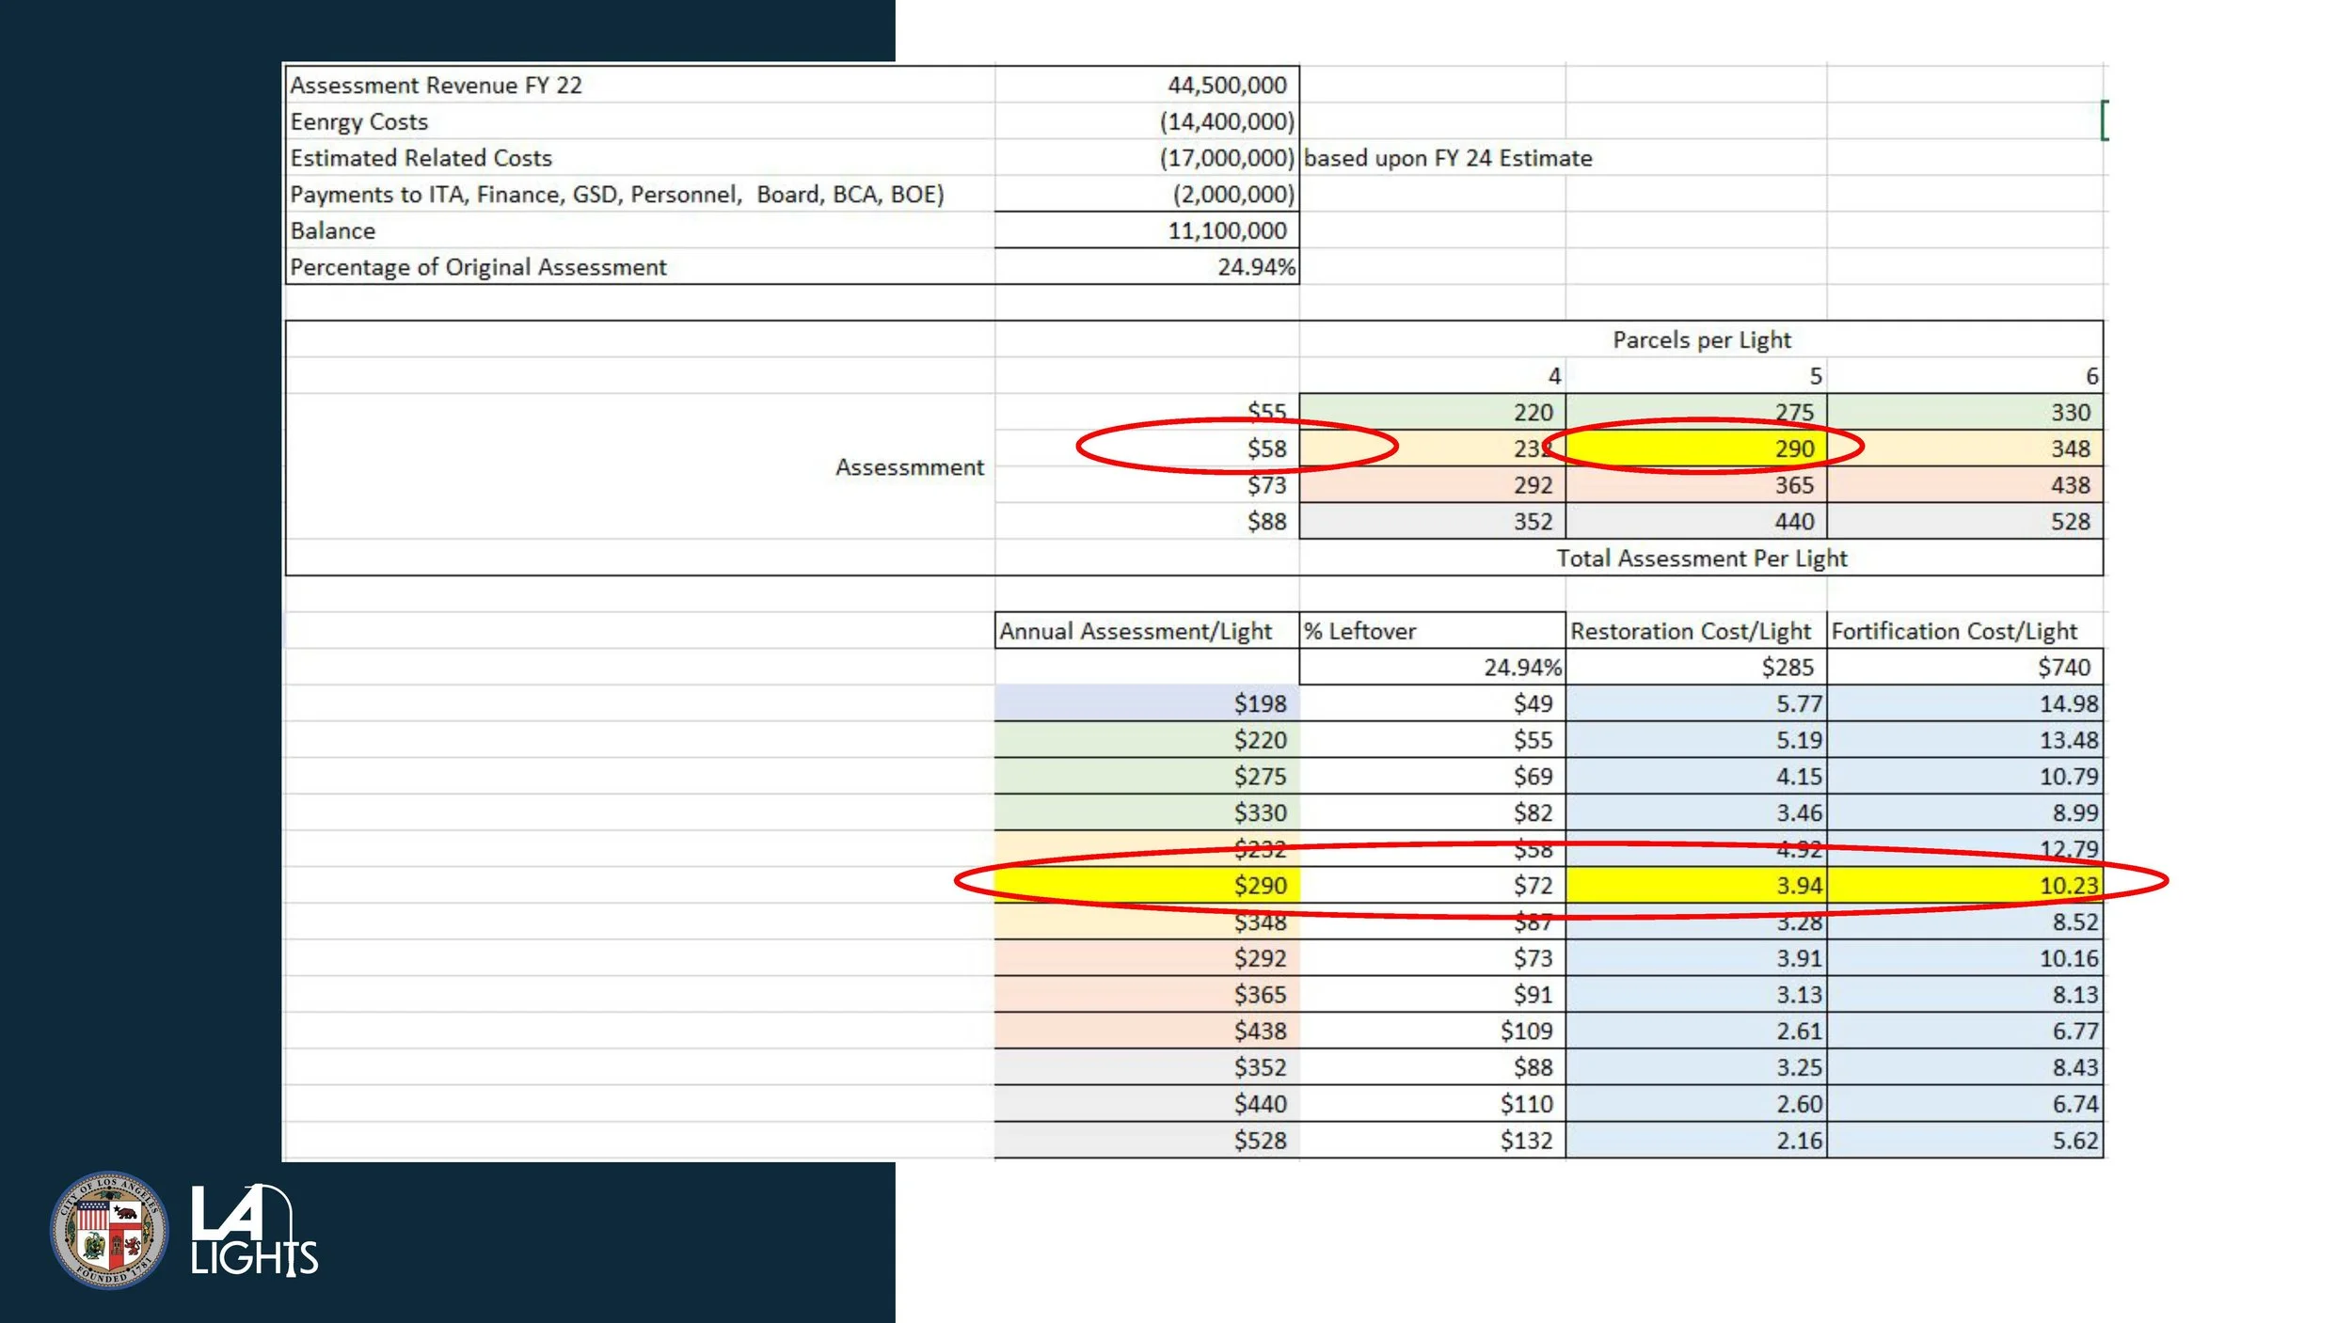Select the 438 cell in $73 row
2352x1323 pixels.
click(x=1965, y=485)
